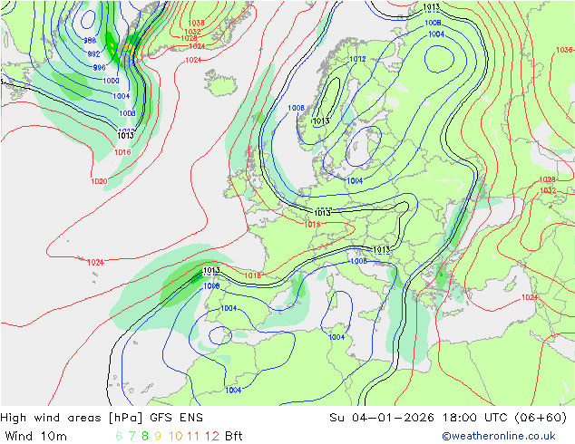Viewport: 575px width, 444px height.
Task: Click the 'Bft' unit label
Action: point(234,436)
